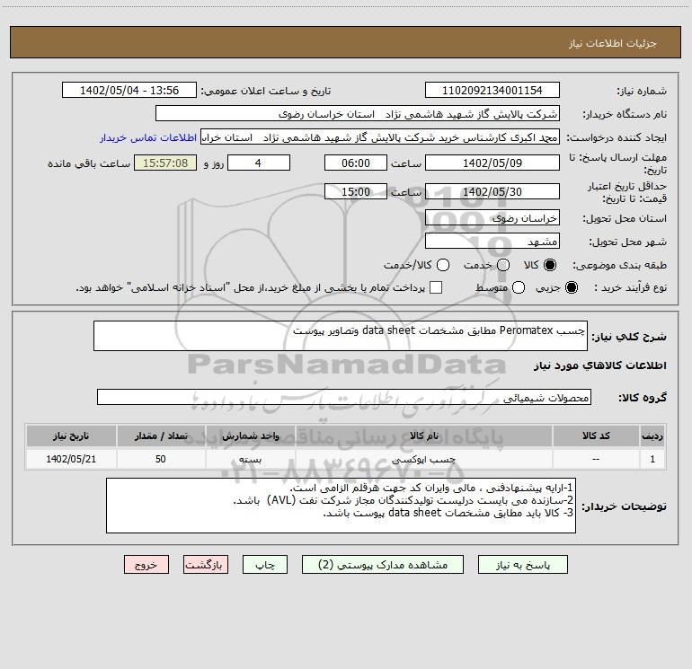
Task: Click the announcement date field 1402/05/04 - 13:56
Action: click(x=129, y=90)
